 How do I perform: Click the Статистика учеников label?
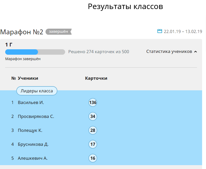169,51
